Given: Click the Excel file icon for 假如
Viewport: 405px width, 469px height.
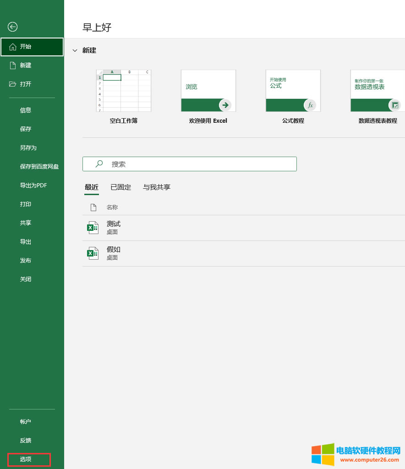Looking at the screenshot, I should (93, 253).
